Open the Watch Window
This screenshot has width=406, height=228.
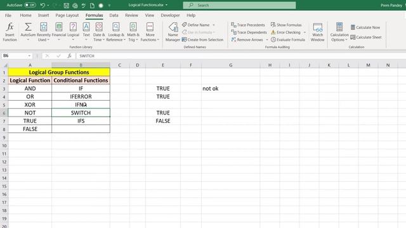(x=317, y=32)
